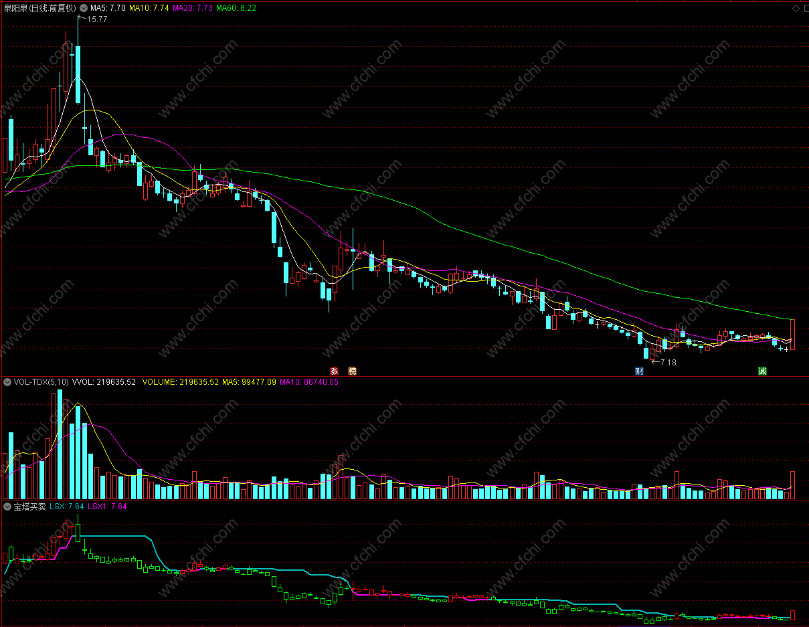Viewport: 809px width, 627px height.
Task: Click the 泉阳泉(日线 前复权) chart title
Action: click(x=40, y=8)
